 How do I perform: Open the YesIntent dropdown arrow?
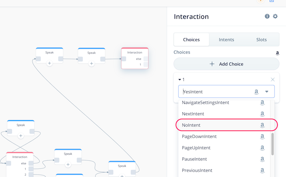pyautogui.click(x=267, y=92)
